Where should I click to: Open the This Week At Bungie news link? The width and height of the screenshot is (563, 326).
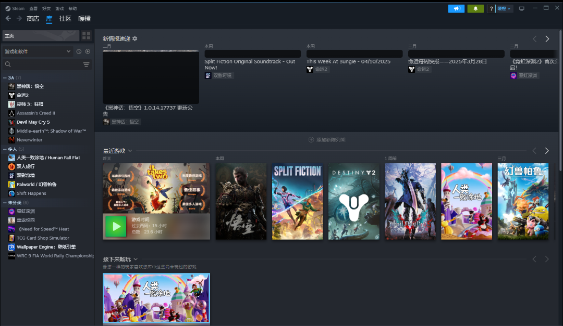click(348, 62)
